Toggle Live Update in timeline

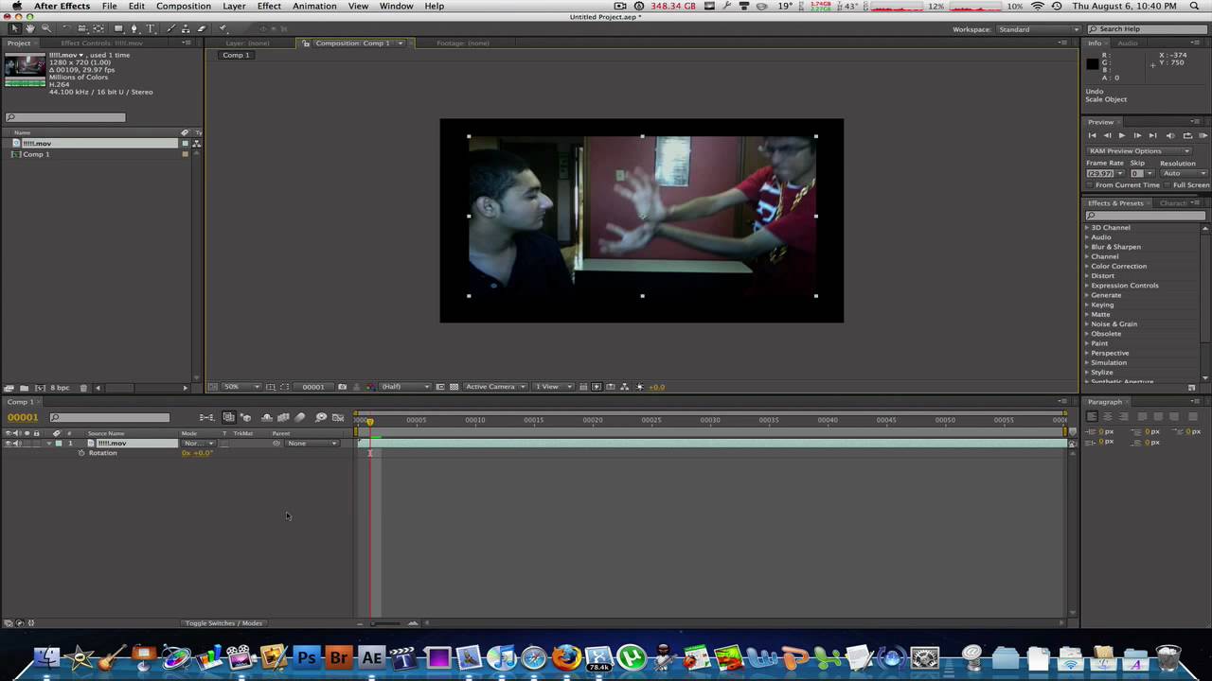tap(228, 417)
